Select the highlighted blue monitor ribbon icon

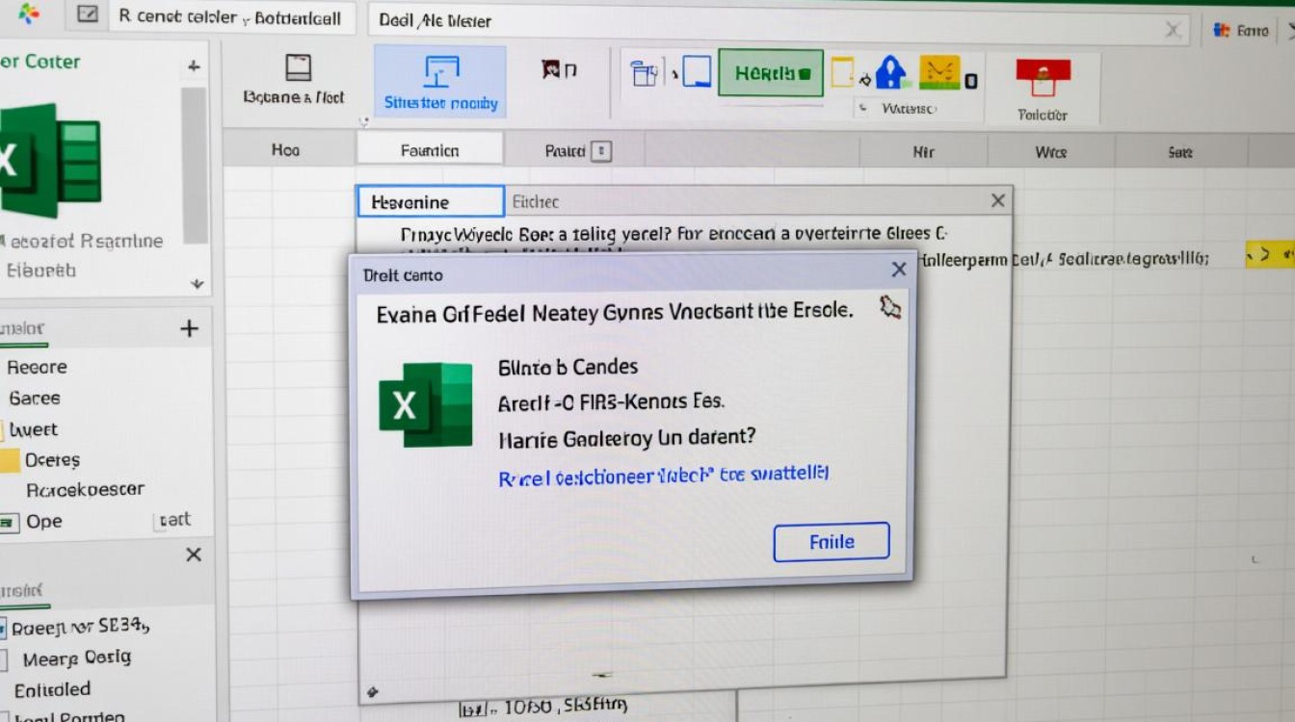[x=440, y=71]
